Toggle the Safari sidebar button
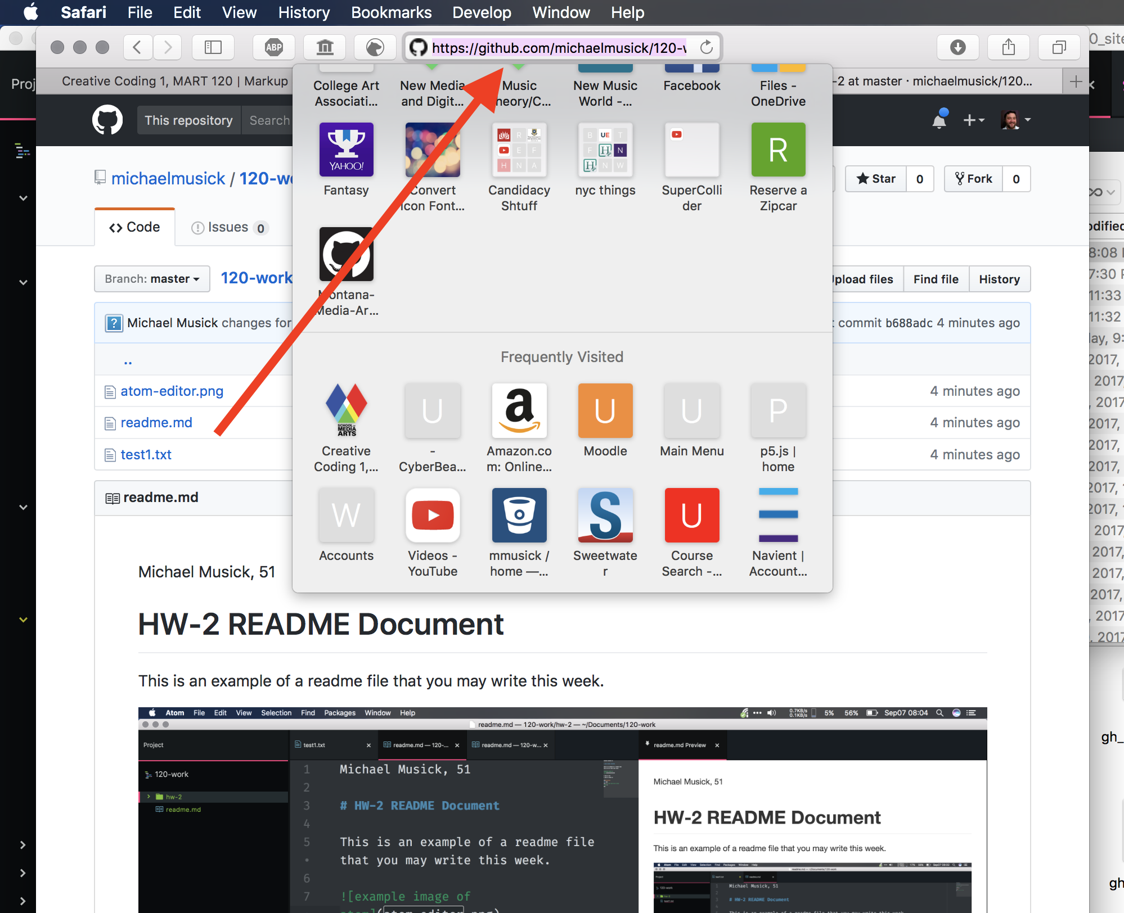Viewport: 1124px width, 913px height. point(213,47)
